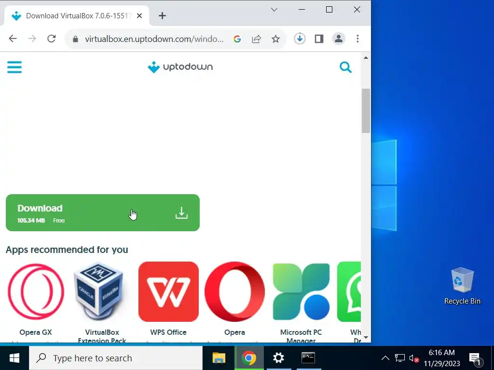The width and height of the screenshot is (494, 370).
Task: Open Chrome downloads indicator
Action: pyautogui.click(x=300, y=39)
